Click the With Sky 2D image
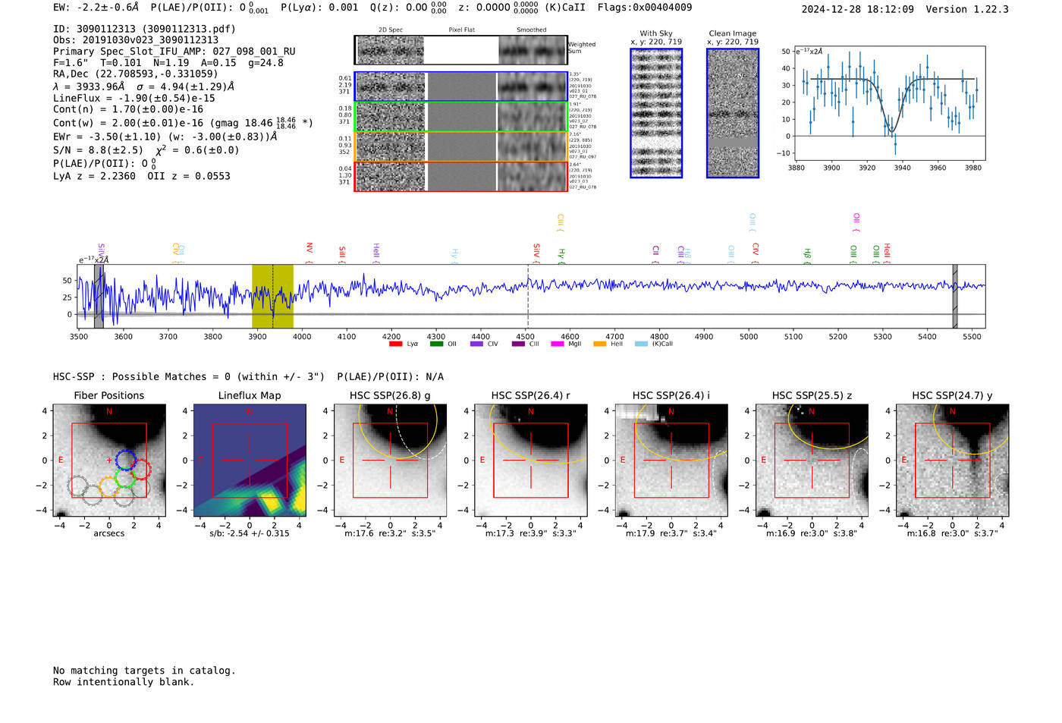 click(x=656, y=113)
